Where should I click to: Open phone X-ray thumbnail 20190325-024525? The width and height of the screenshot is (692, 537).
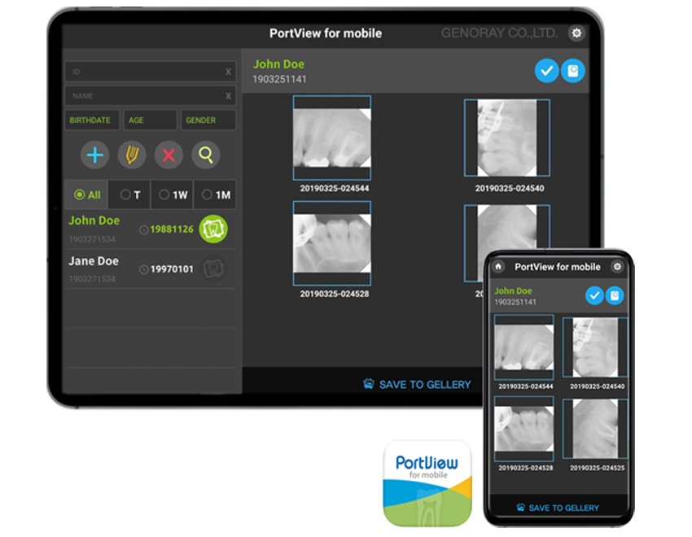(595, 429)
